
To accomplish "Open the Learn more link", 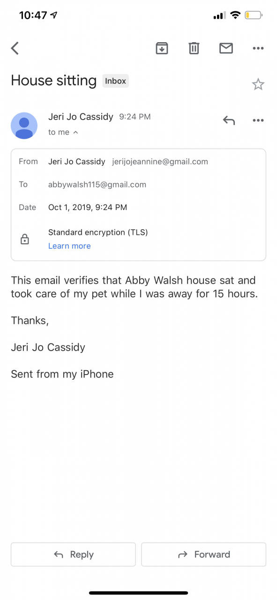I will (x=69, y=246).
